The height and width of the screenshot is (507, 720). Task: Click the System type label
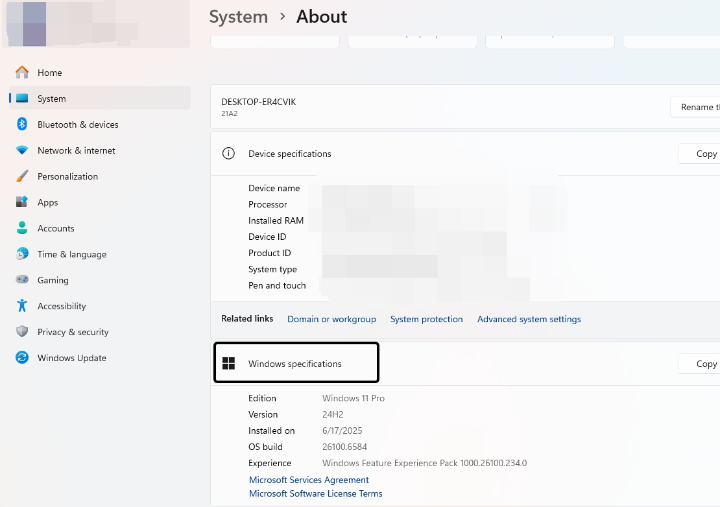(x=272, y=269)
